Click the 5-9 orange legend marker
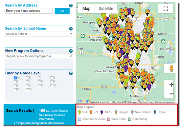Screen dimensions: 180x127 pyautogui.click(x=91, y=112)
